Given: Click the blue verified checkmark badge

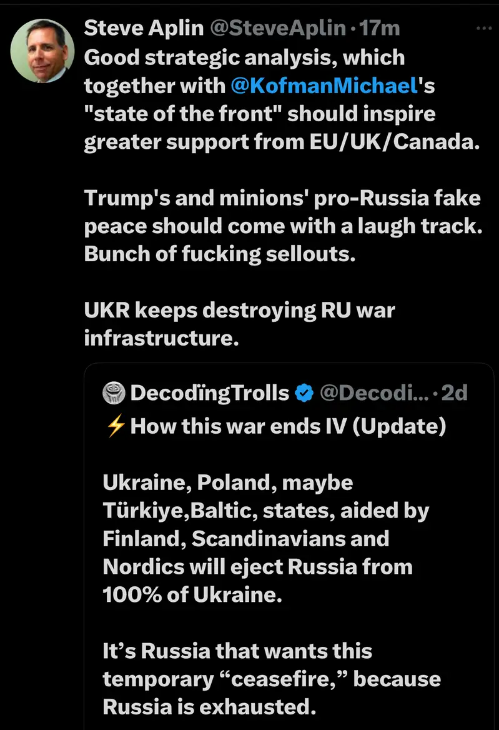Looking at the screenshot, I should click(x=304, y=392).
